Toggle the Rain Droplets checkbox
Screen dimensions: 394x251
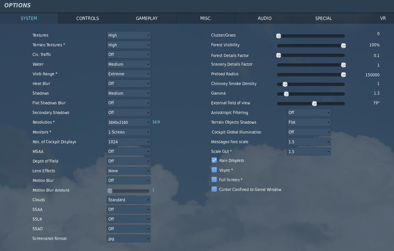(214, 160)
